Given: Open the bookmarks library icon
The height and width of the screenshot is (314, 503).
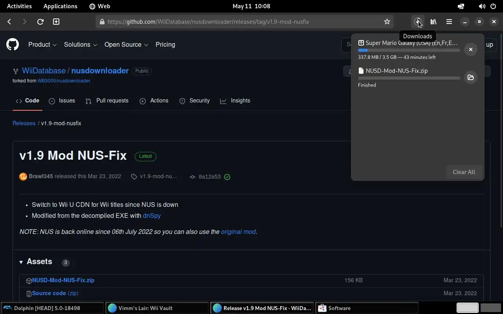Looking at the screenshot, I should [433, 22].
